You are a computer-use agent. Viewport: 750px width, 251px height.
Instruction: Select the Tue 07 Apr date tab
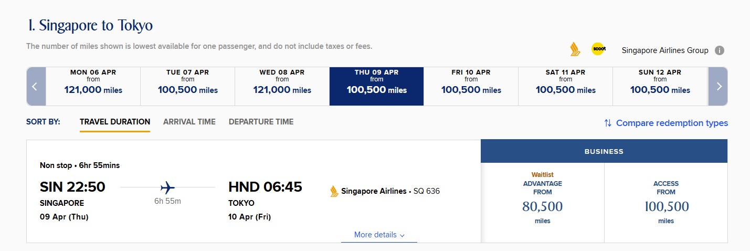click(x=188, y=86)
